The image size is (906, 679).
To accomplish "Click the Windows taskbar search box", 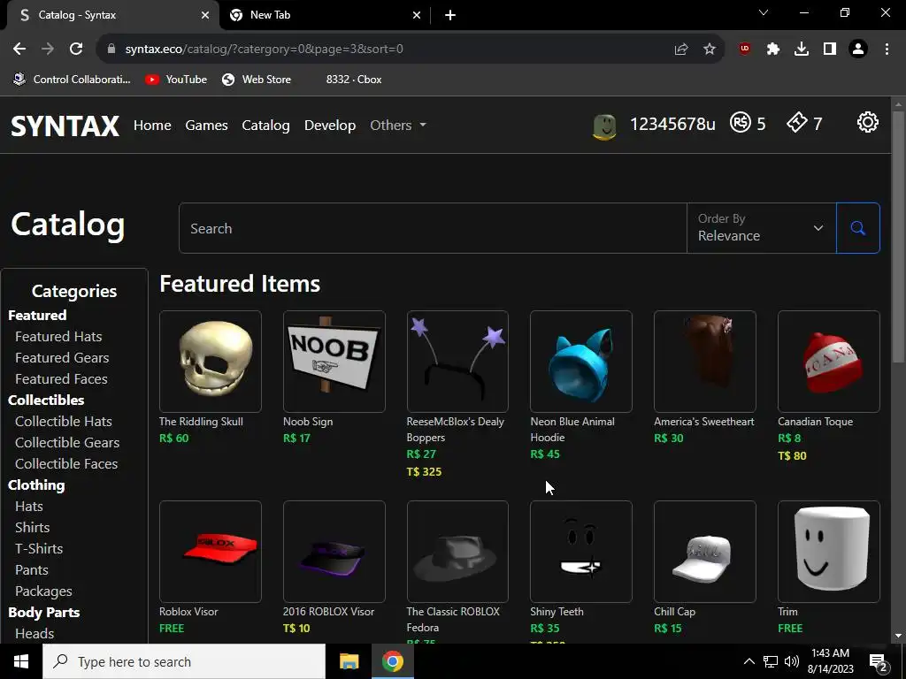I will click(x=184, y=661).
